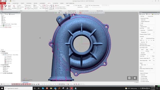Click the Exit sketch icon in ribbon
The height and width of the screenshot is (90, 160).
tap(2, 7)
